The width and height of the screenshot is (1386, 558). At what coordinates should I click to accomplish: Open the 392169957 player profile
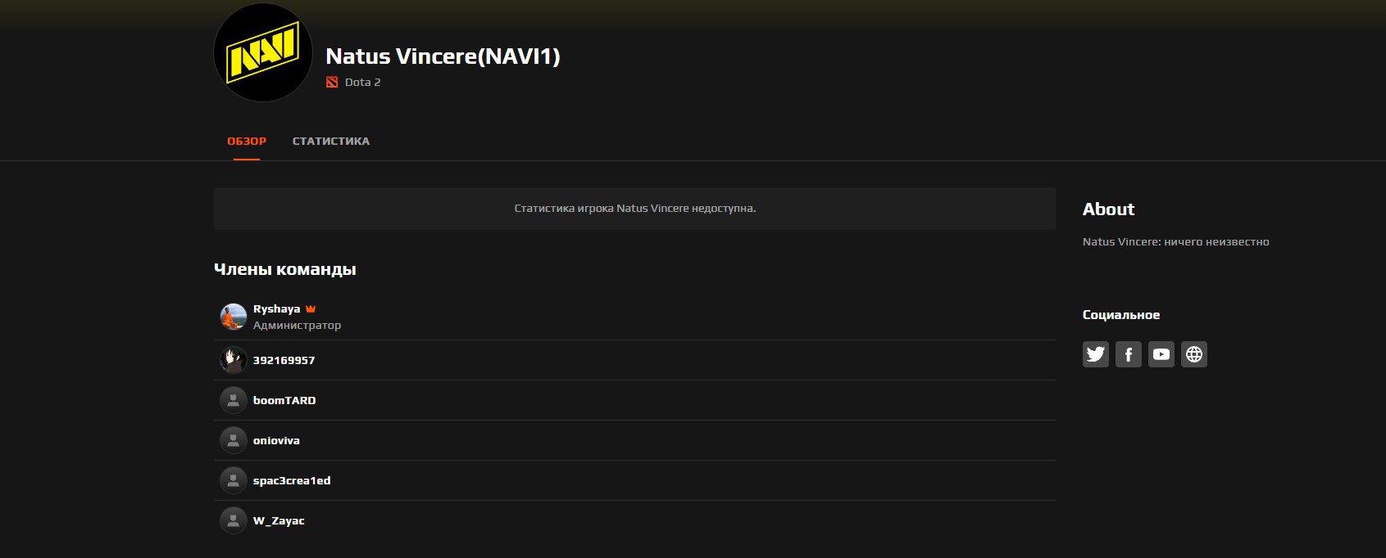pos(284,360)
